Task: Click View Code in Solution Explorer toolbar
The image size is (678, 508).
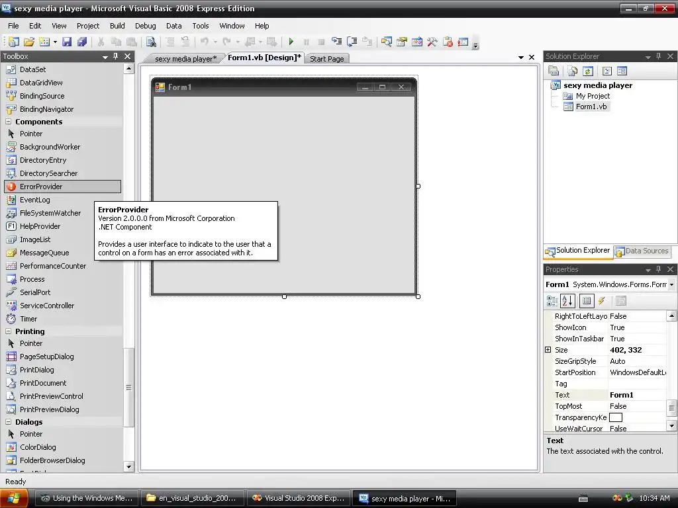Action: click(x=607, y=71)
